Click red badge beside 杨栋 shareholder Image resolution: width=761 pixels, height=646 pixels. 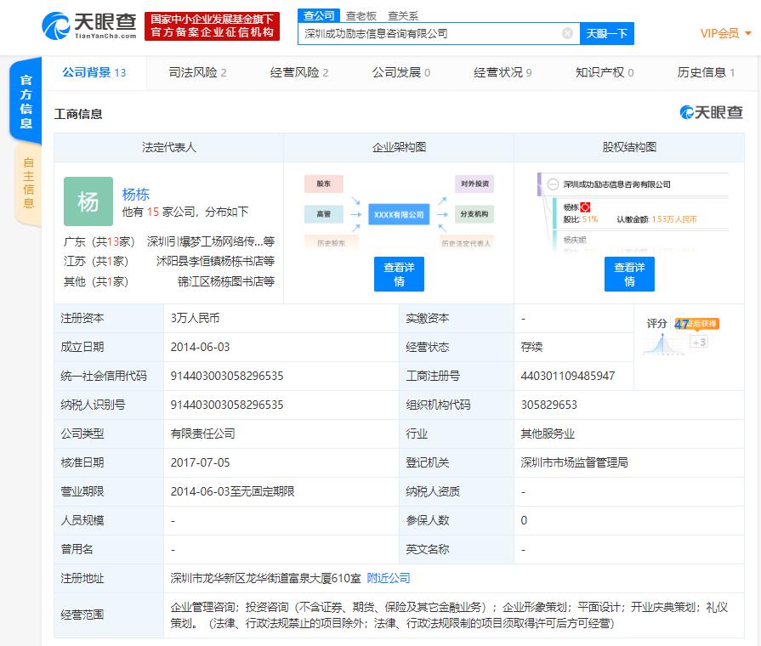tap(585, 207)
